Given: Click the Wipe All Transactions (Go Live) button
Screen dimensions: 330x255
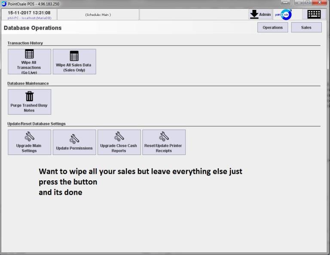Looking at the screenshot, I should click(x=29, y=61).
